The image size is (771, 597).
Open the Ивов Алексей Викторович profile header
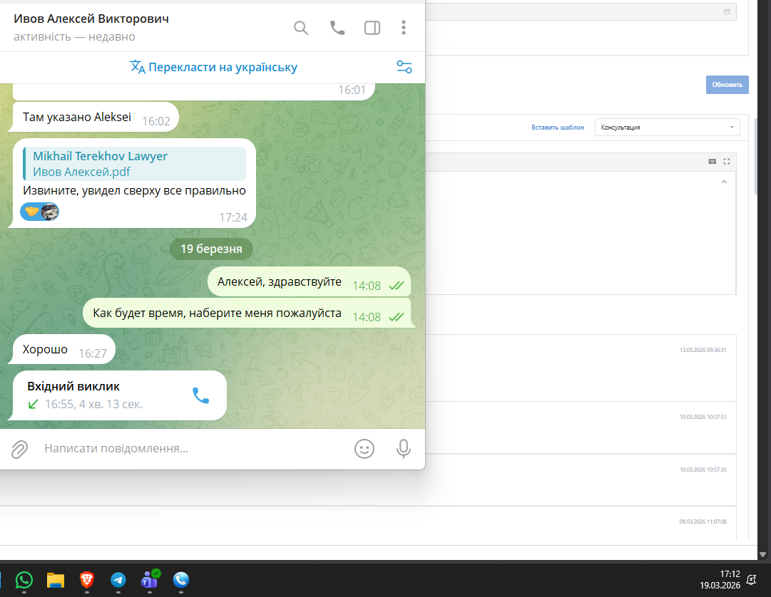pos(91,28)
